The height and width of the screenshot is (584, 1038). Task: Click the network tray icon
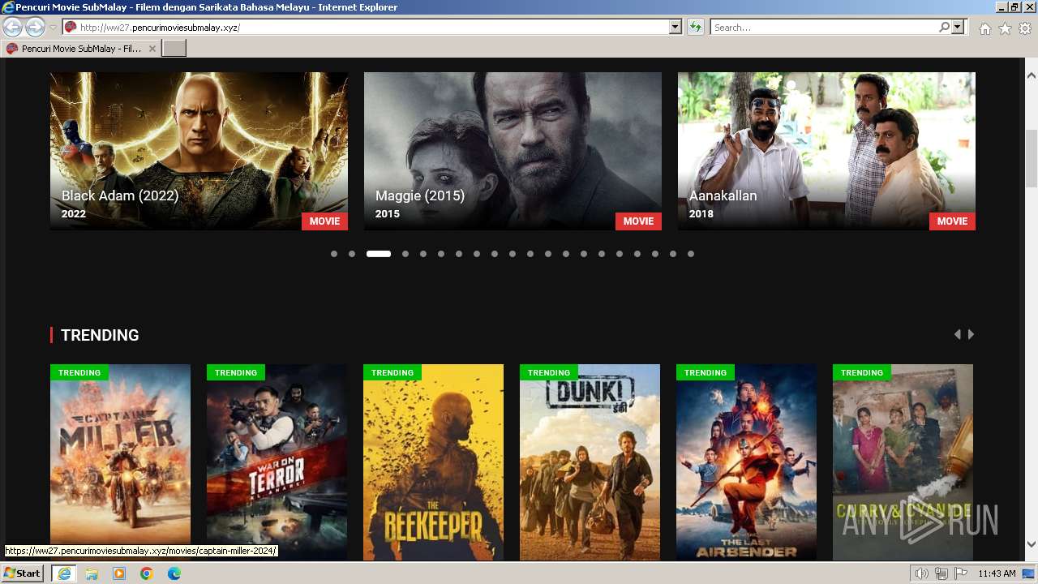941,573
